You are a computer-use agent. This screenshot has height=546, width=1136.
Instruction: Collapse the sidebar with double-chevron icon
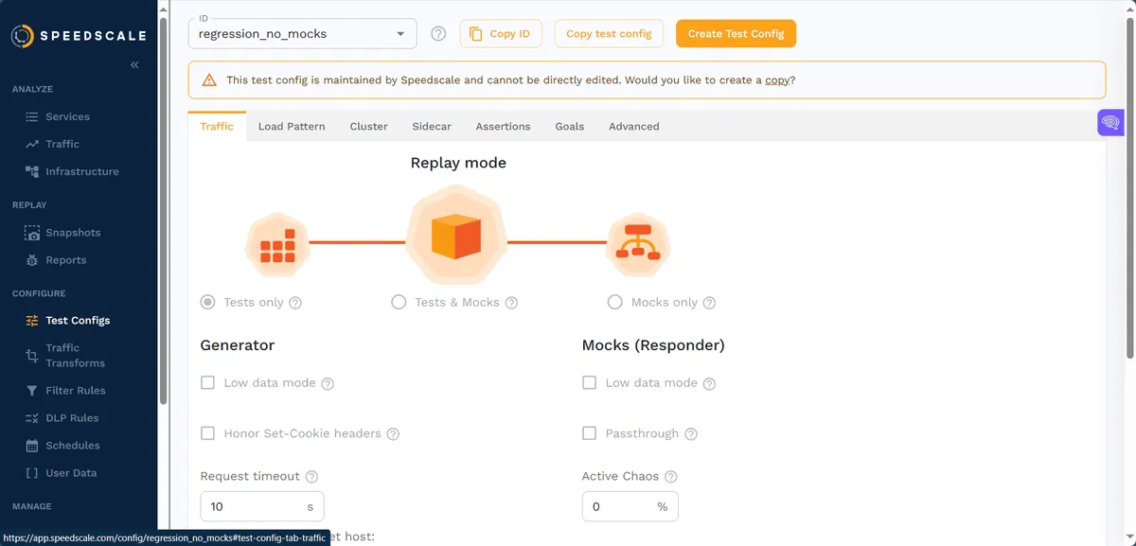(x=134, y=65)
